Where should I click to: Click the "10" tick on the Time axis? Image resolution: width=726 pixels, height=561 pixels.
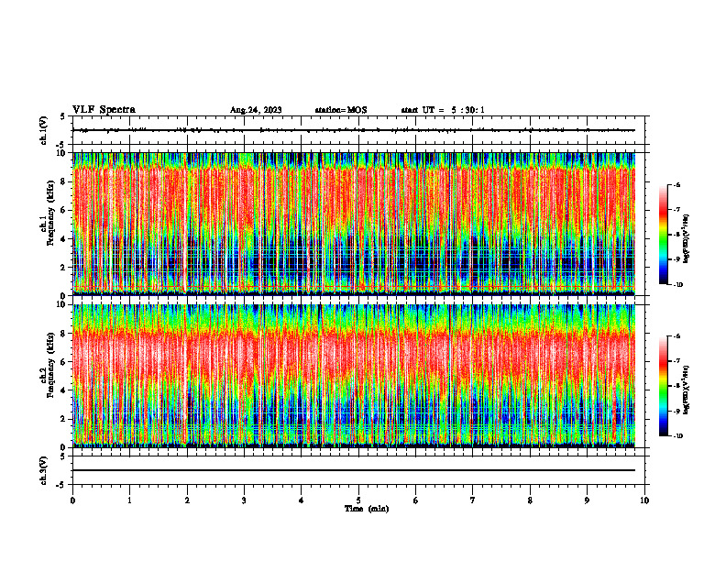644,500
